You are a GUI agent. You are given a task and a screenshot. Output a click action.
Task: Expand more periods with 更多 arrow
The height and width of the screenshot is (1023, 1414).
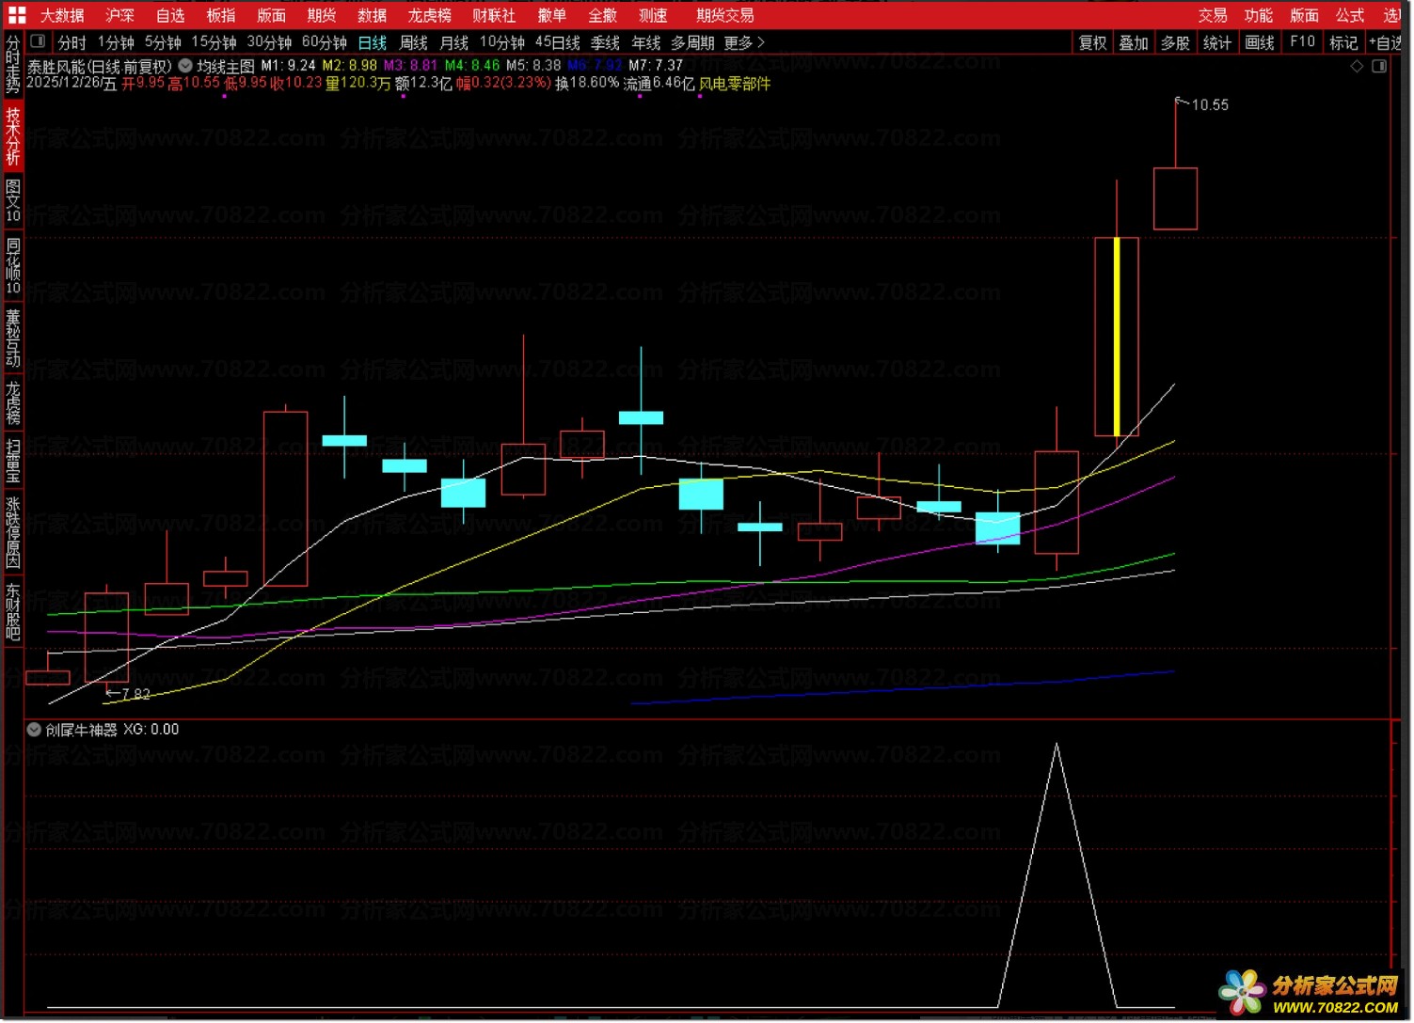[x=744, y=42]
